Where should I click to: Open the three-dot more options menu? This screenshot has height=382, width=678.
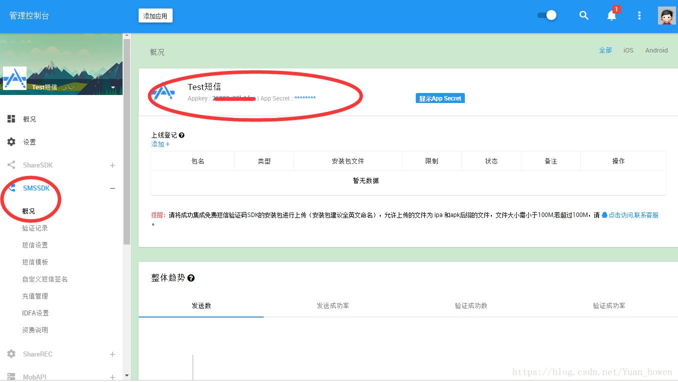pyautogui.click(x=639, y=15)
